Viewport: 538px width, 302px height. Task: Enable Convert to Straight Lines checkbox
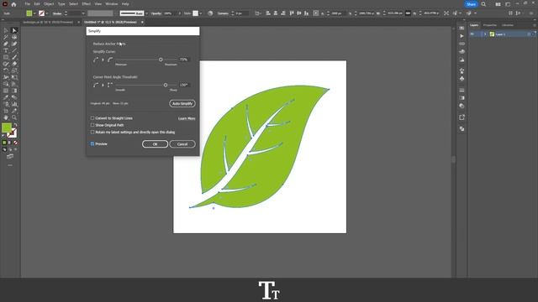92,118
